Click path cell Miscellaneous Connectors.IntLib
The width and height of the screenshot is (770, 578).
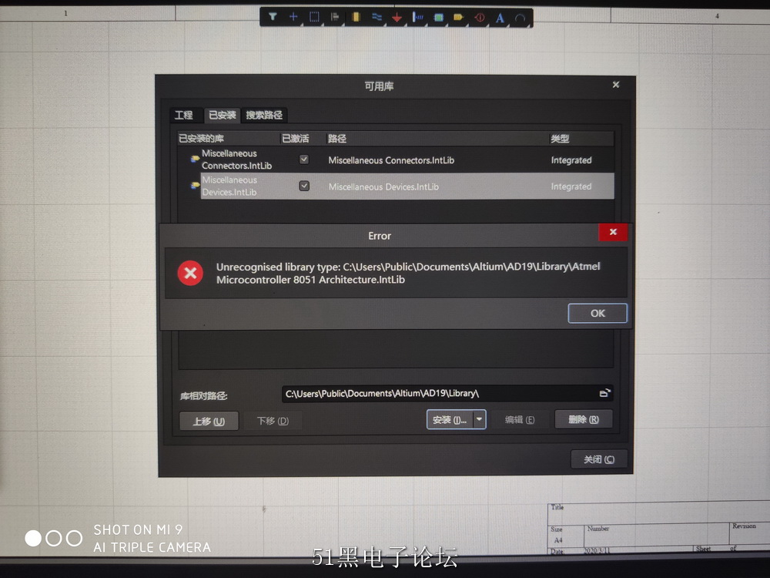pos(391,160)
